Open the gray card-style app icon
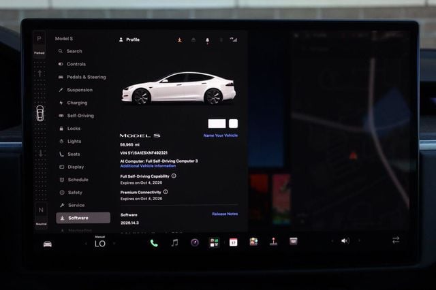 [294, 241]
